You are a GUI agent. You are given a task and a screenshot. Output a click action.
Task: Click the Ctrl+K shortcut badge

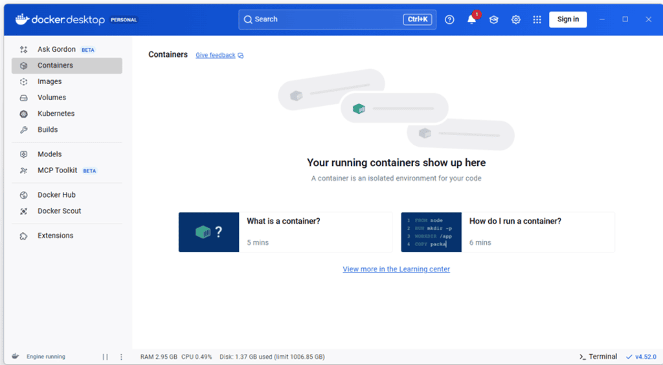[418, 19]
